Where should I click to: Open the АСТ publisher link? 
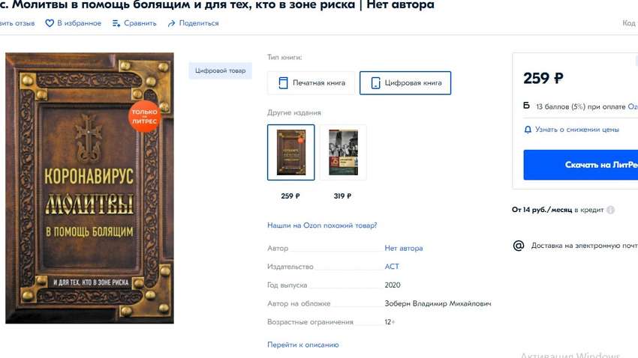(x=392, y=267)
